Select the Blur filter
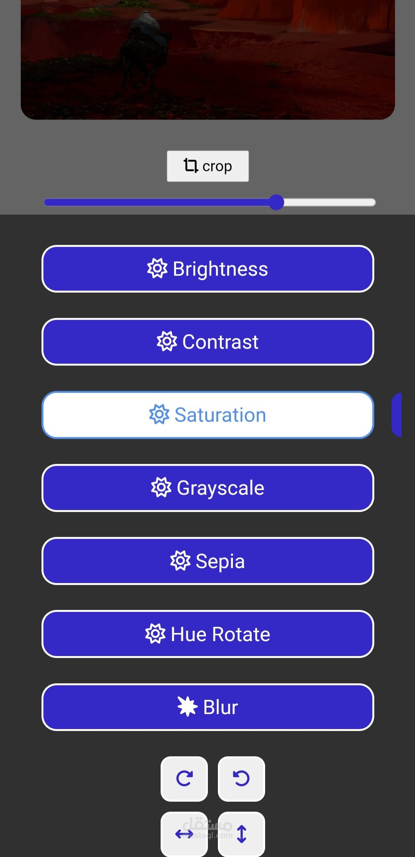This screenshot has height=857, width=415. click(207, 707)
